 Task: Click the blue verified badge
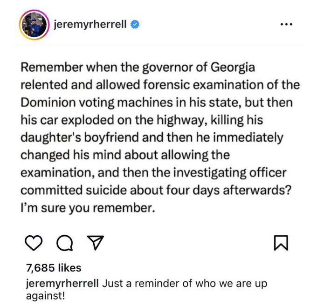click(135, 24)
